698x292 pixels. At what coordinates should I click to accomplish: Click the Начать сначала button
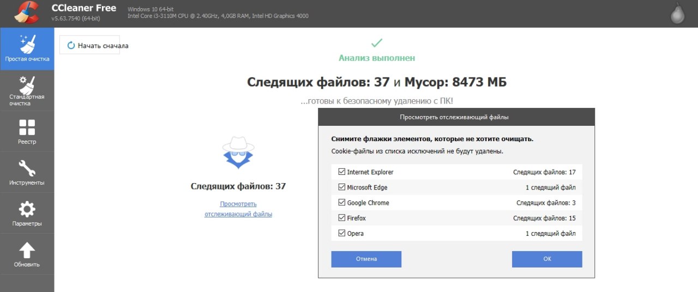pyautogui.click(x=89, y=45)
